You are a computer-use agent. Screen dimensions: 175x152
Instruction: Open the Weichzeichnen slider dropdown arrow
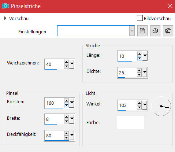point(72,64)
